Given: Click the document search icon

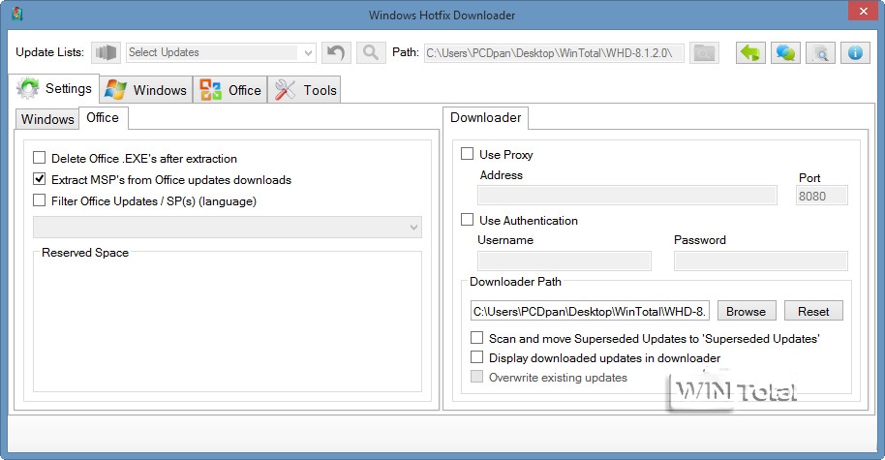Looking at the screenshot, I should point(821,53).
